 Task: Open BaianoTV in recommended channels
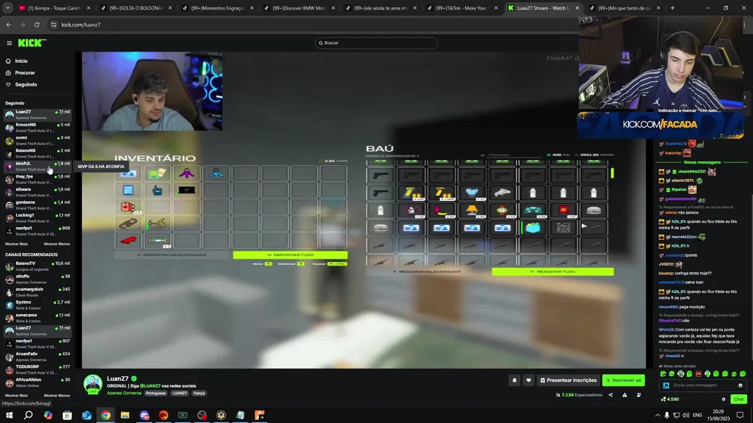[38, 266]
